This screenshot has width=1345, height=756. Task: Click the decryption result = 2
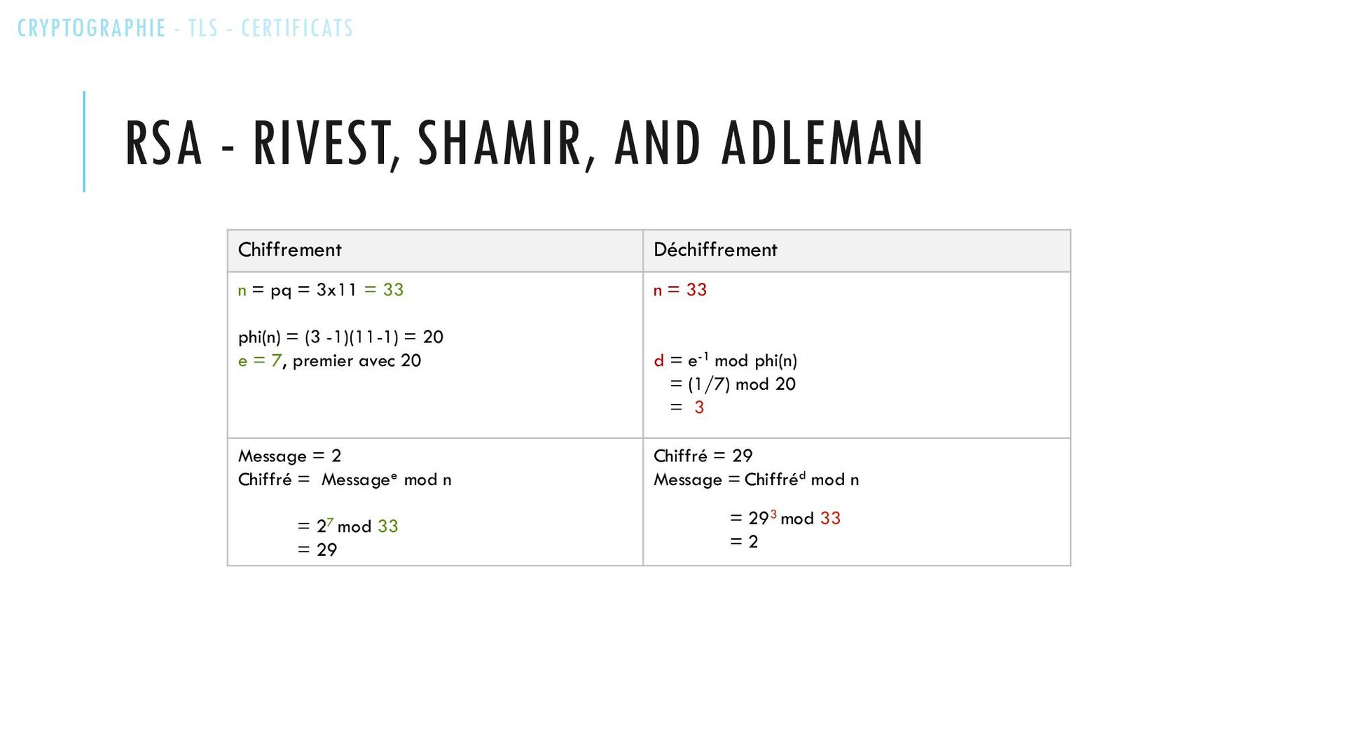(x=744, y=542)
